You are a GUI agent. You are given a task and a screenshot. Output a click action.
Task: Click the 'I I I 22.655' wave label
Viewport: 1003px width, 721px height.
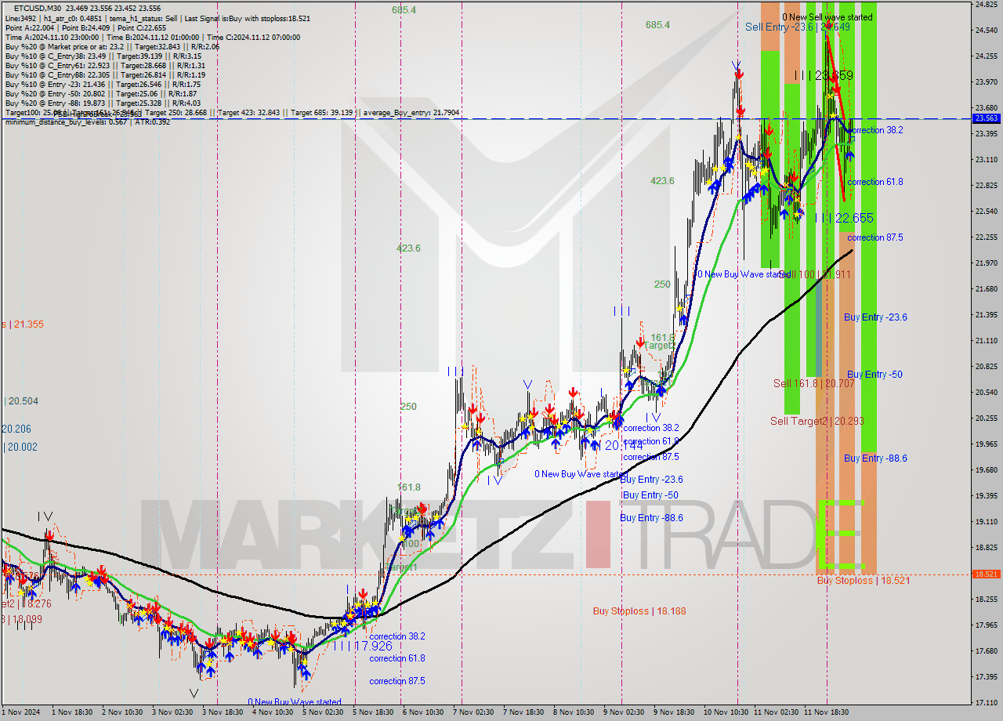point(844,218)
